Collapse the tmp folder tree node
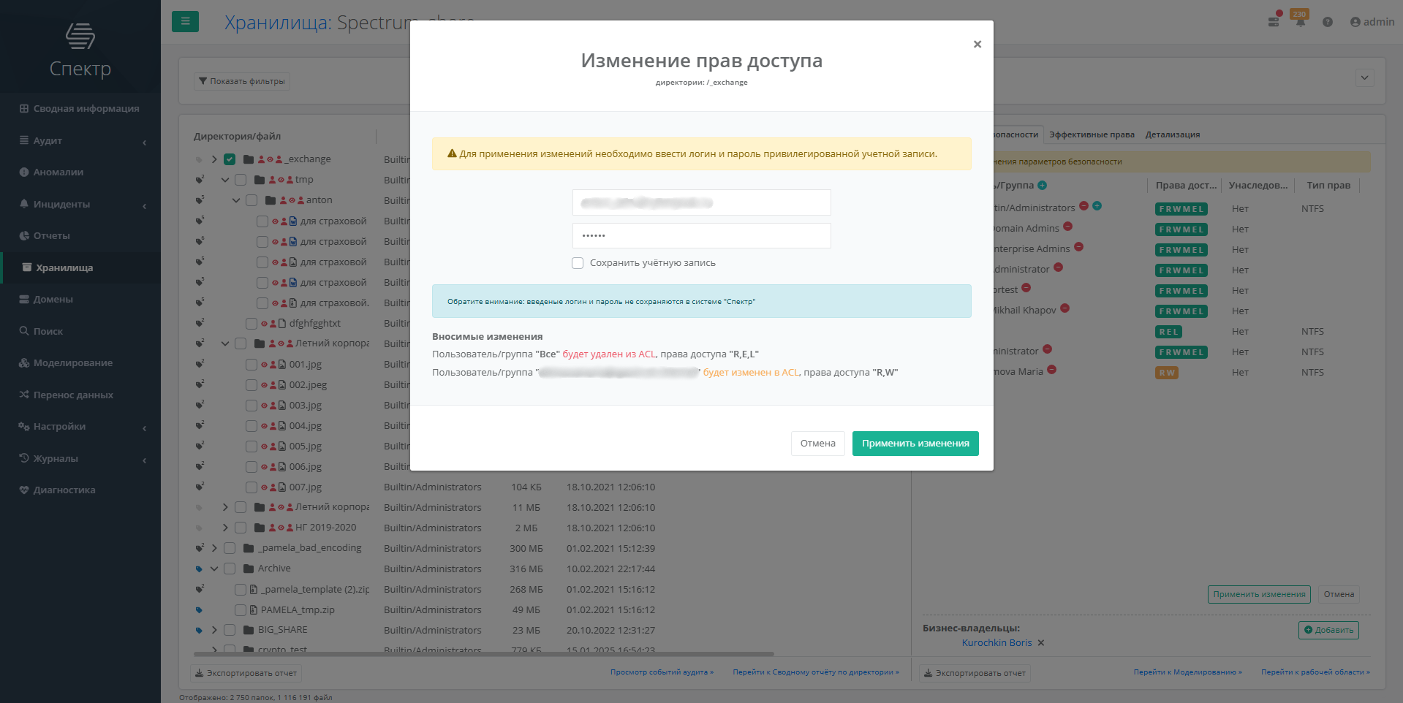Viewport: 1403px width, 703px height. coord(225,180)
